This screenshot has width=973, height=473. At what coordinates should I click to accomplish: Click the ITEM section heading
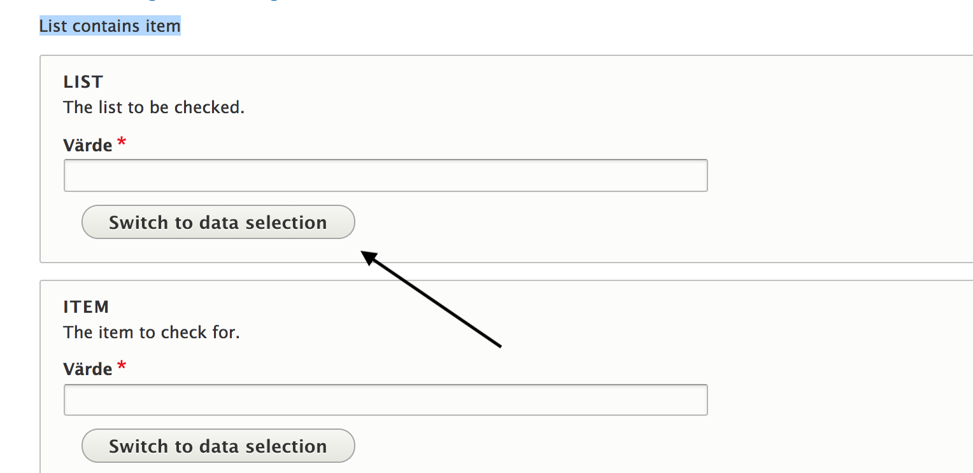point(87,307)
